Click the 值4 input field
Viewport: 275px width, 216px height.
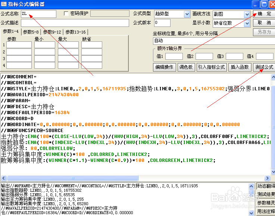tap(265, 56)
